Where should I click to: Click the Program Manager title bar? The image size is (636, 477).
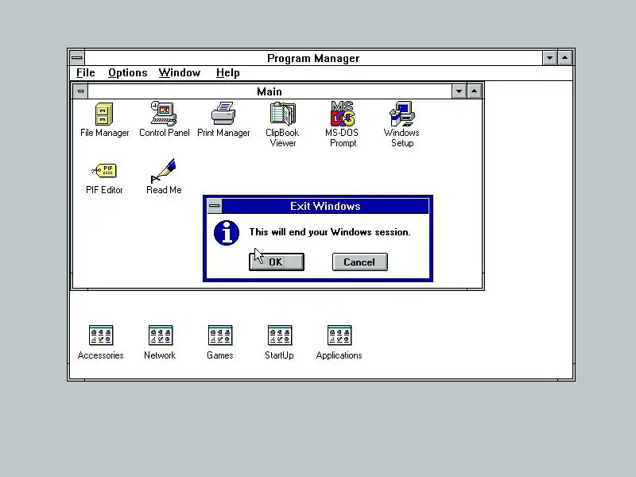click(x=313, y=58)
